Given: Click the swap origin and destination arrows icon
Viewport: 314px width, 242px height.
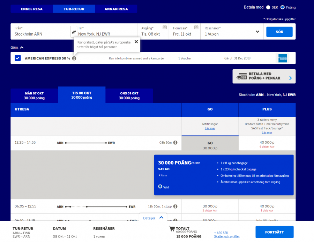Looking at the screenshot, I should tap(74, 32).
